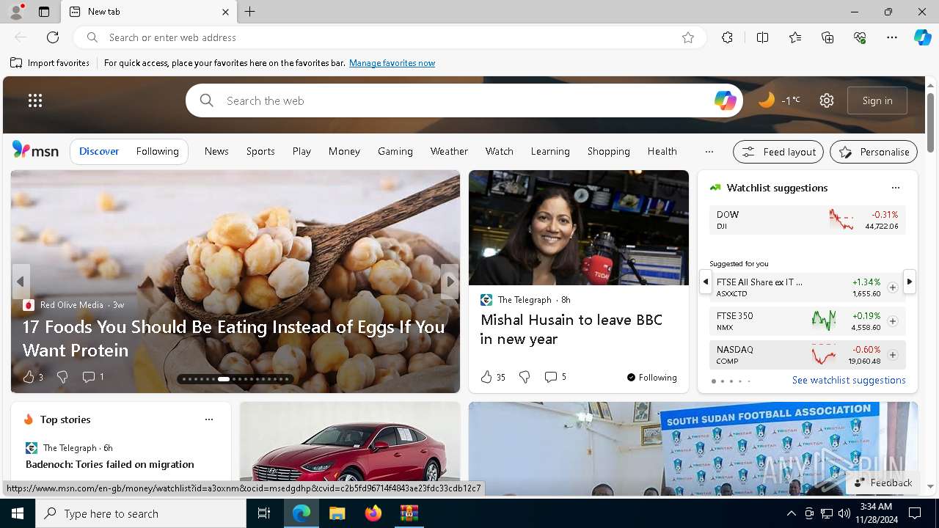Open the browser profile icon
The height and width of the screenshot is (528, 939).
point(15,12)
